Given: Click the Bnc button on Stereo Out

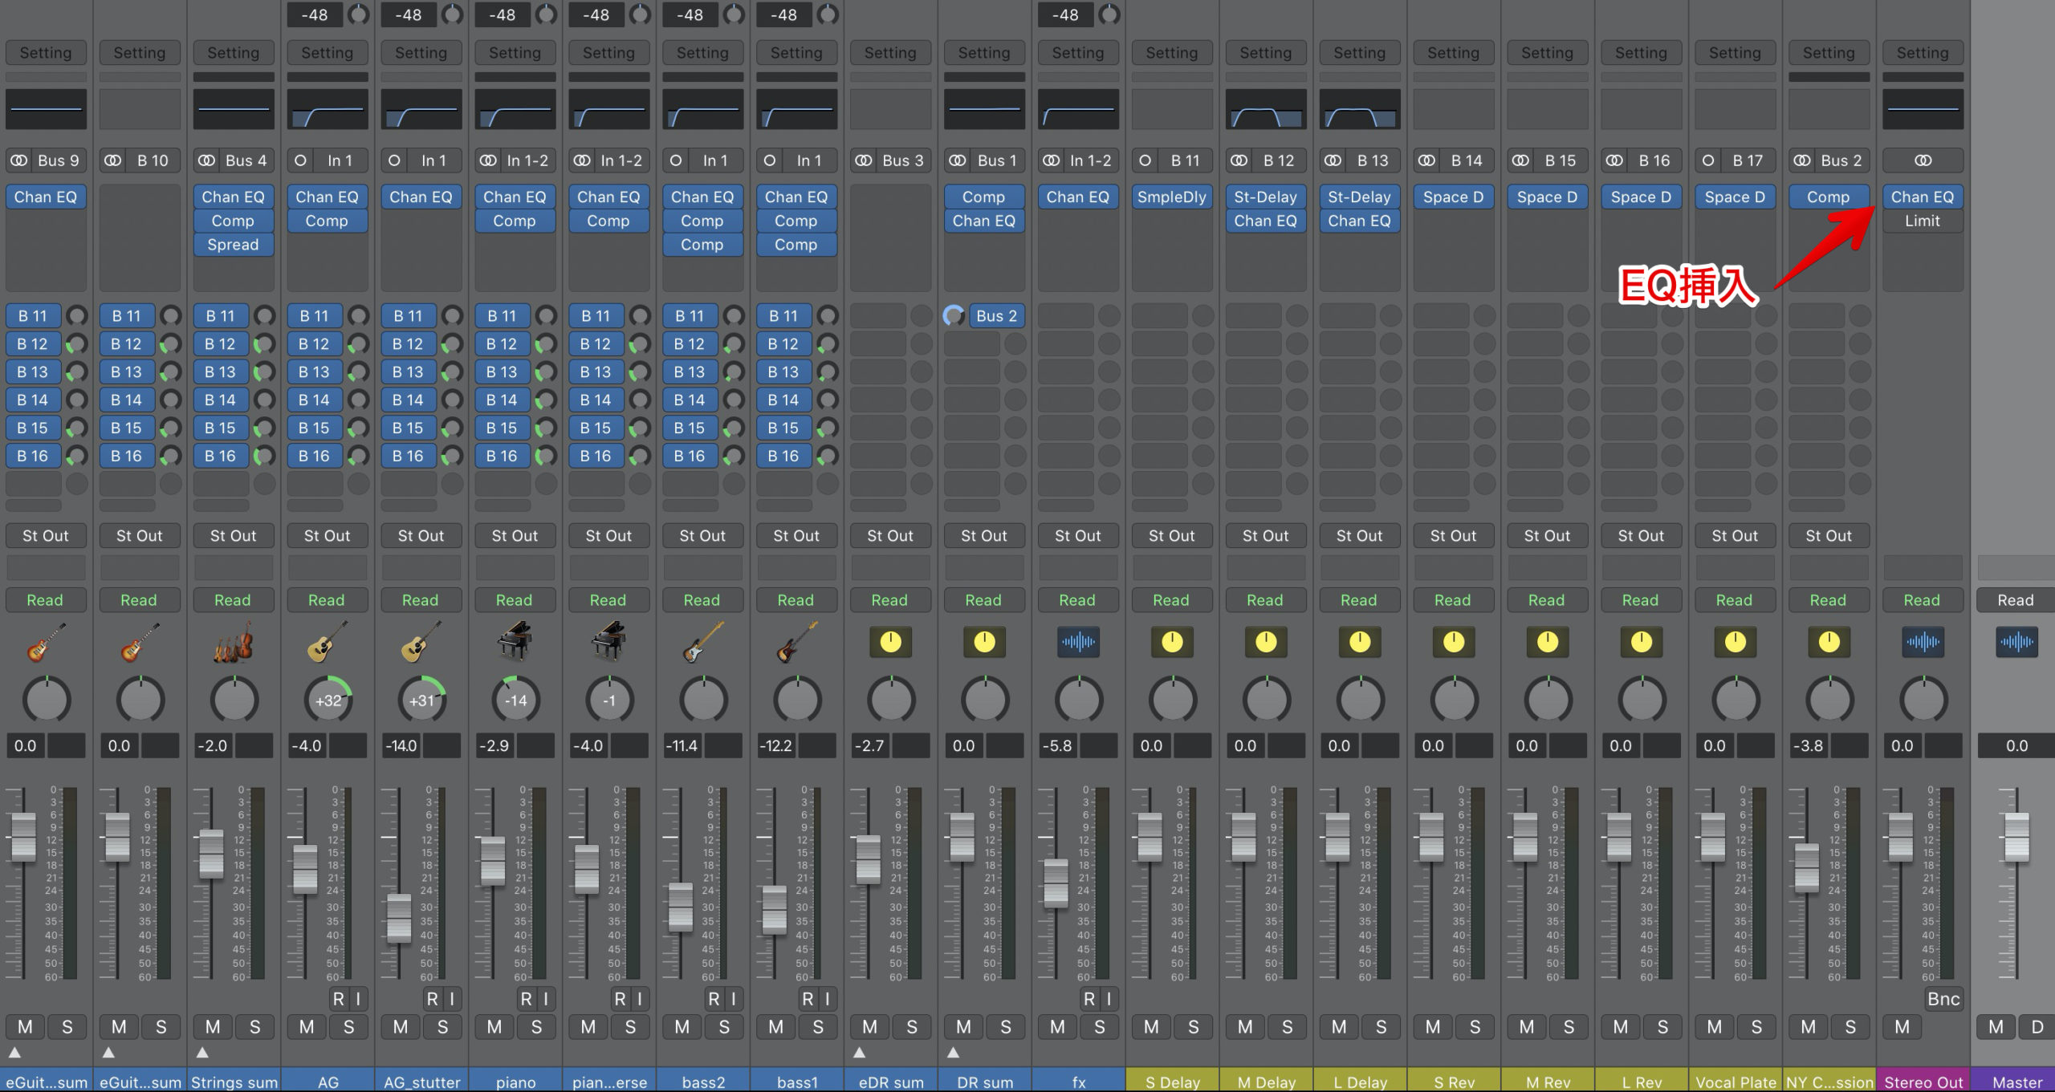Looking at the screenshot, I should pyautogui.click(x=1943, y=999).
